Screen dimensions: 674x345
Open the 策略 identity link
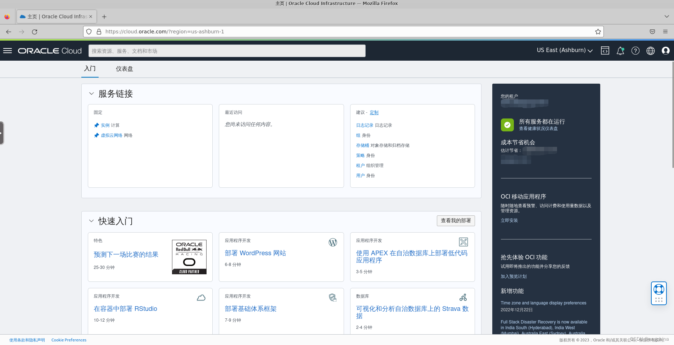[360, 155]
